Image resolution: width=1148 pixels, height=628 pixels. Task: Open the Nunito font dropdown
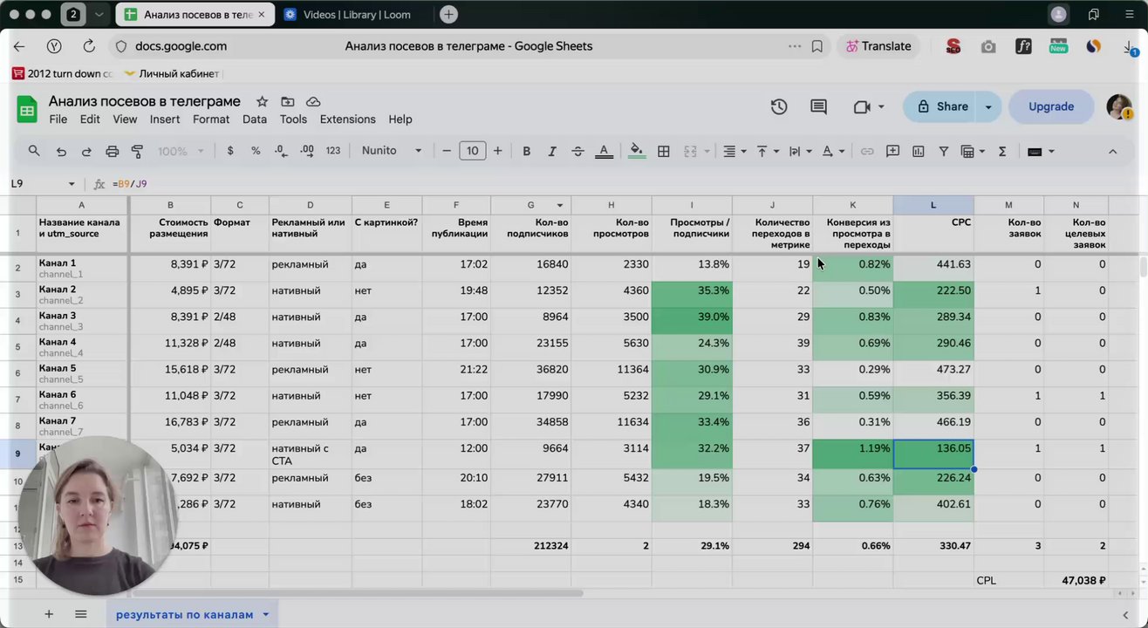392,151
